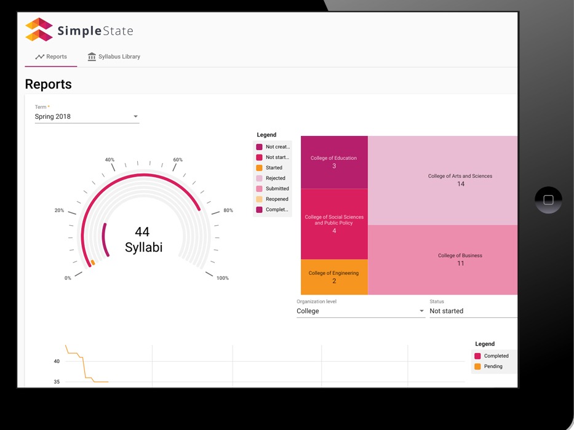Click the College of Engineering treemap block
The image size is (574, 430).
coord(333,277)
